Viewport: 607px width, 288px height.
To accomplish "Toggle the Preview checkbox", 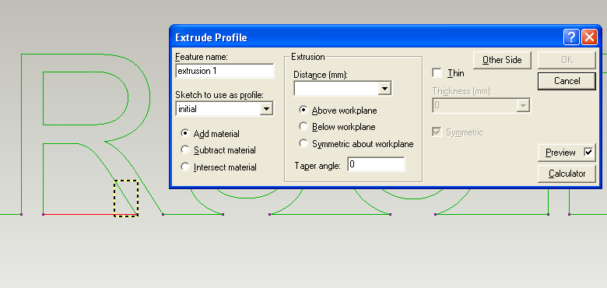I will point(588,152).
